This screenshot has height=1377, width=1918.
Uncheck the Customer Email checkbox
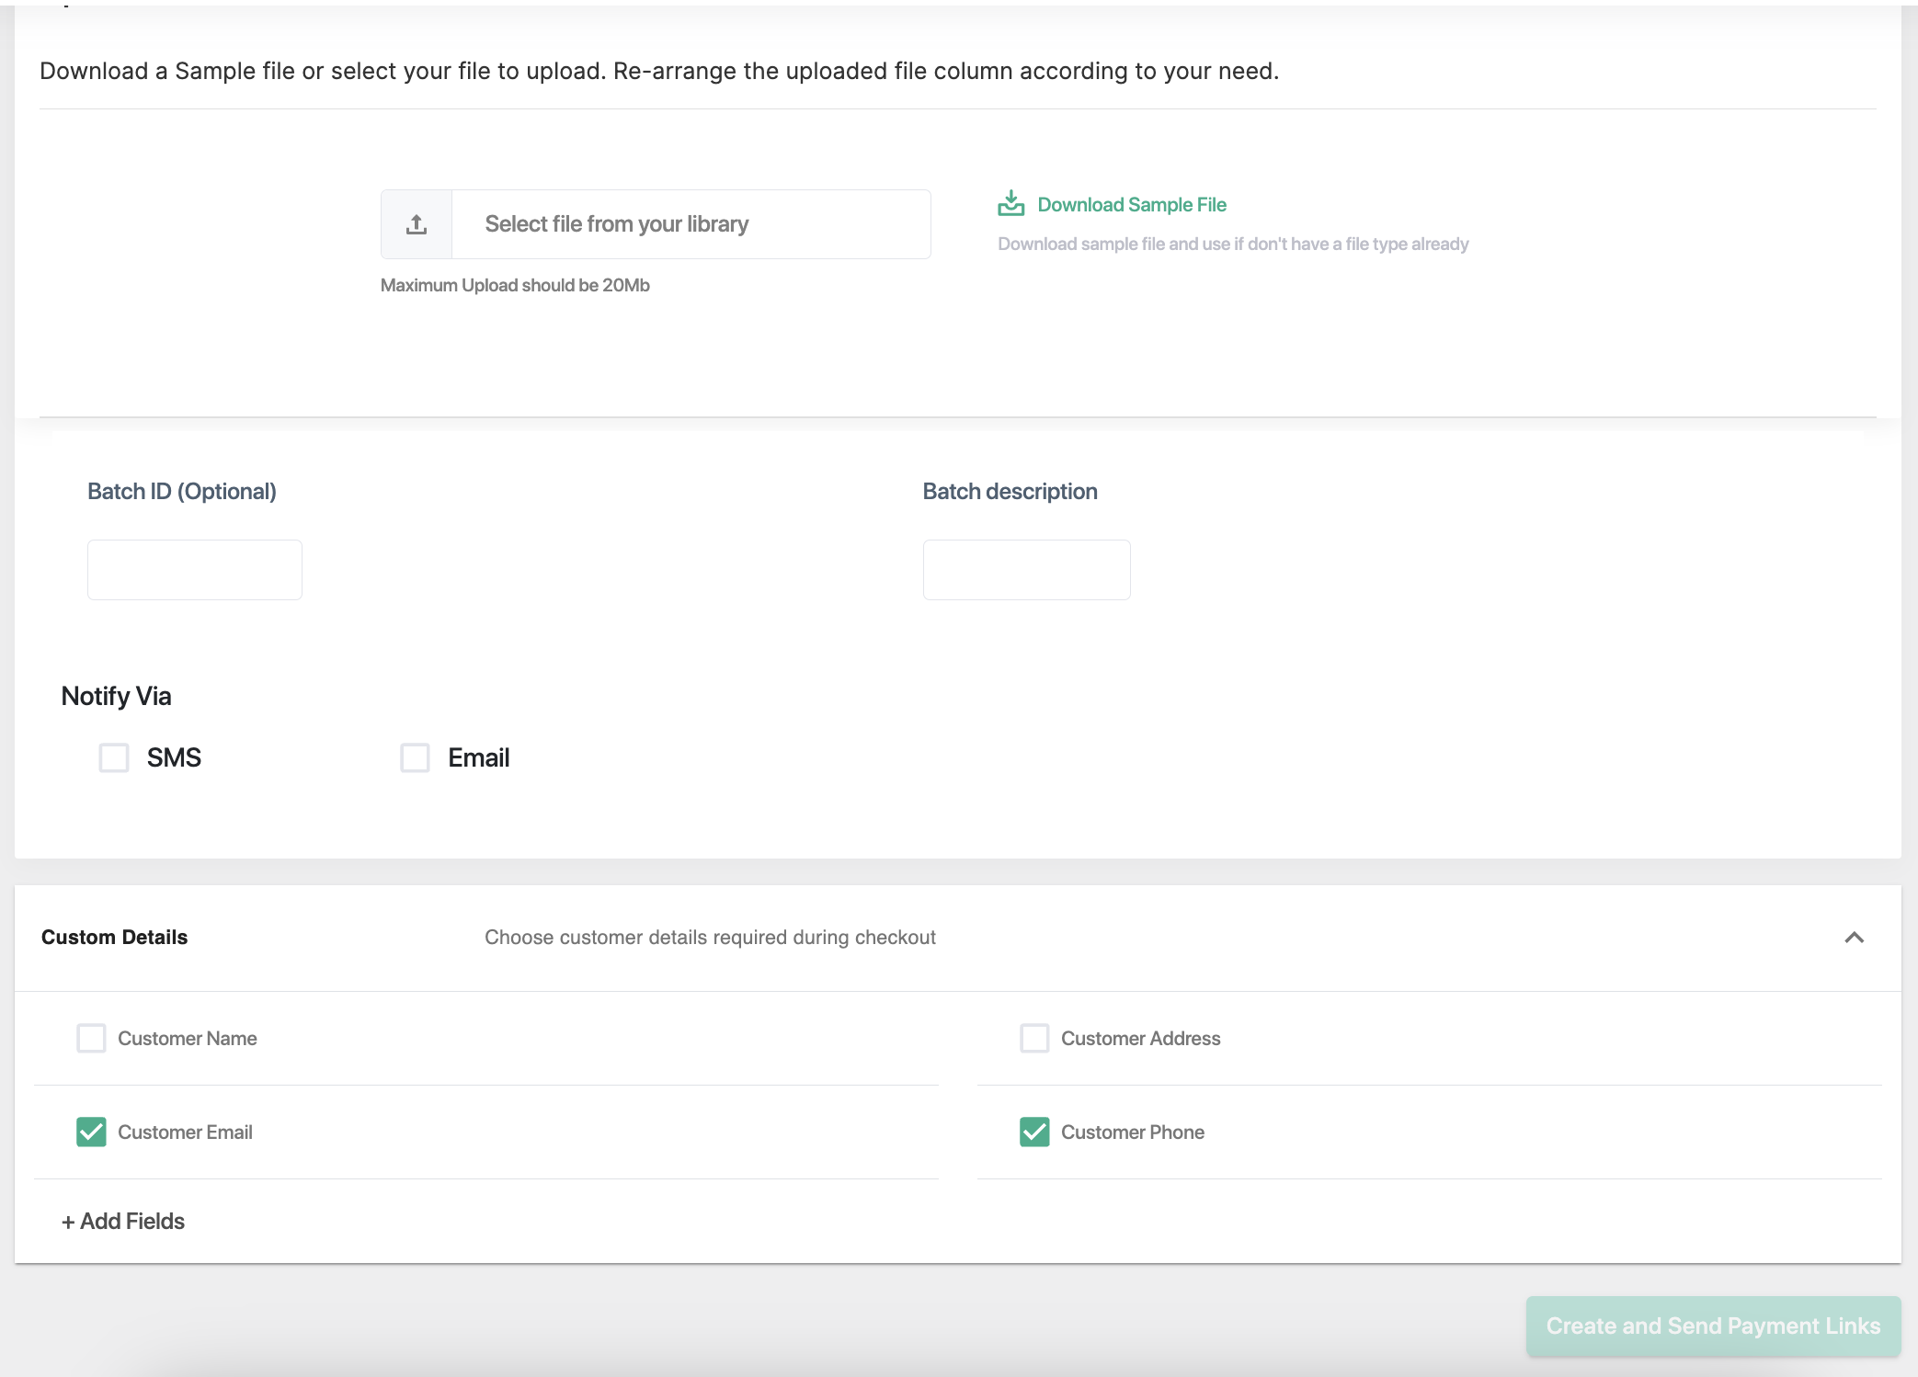[91, 1132]
